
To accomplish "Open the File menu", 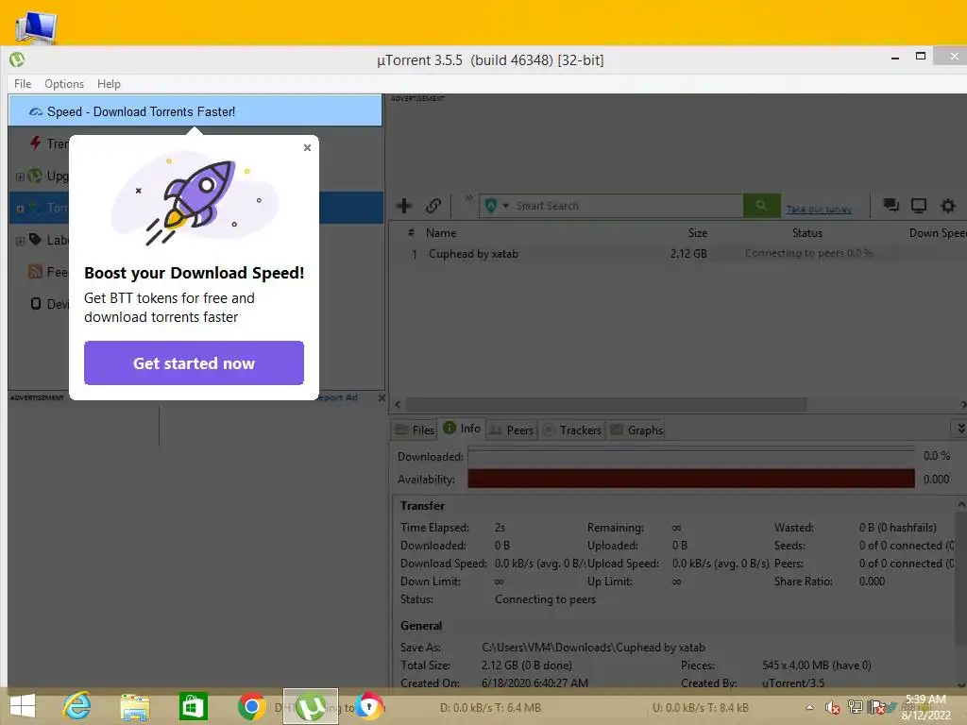I will 23,84.
